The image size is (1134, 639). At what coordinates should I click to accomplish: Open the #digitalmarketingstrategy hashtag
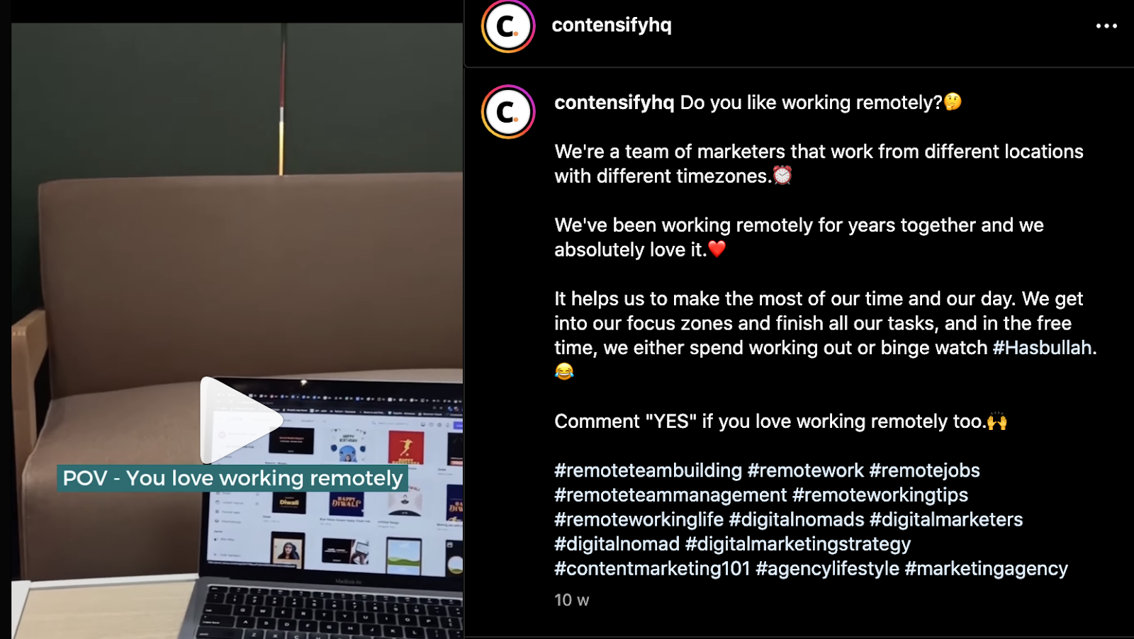[x=798, y=544]
